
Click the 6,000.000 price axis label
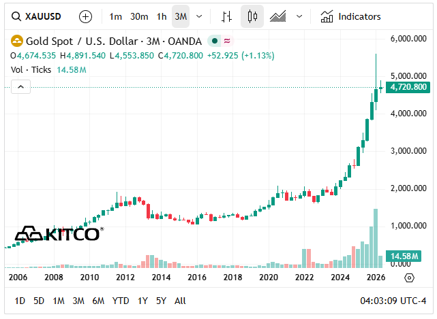(408, 39)
